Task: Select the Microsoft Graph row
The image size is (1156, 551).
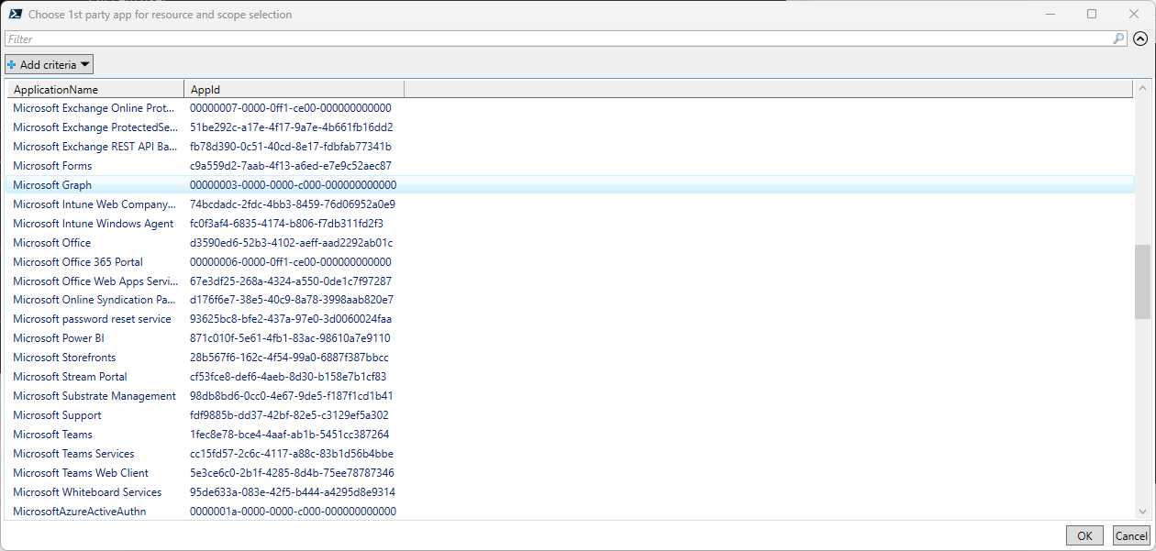Action: 52,185
